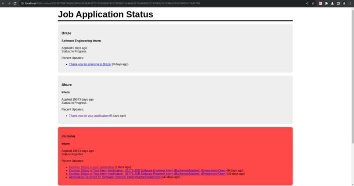Click the page vertical scrollbar thumb
Image resolution: width=354 pixels, height=186 pixels.
353,77
